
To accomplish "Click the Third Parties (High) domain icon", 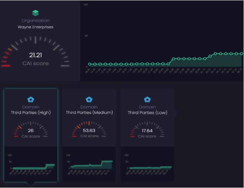I will [31, 99].
